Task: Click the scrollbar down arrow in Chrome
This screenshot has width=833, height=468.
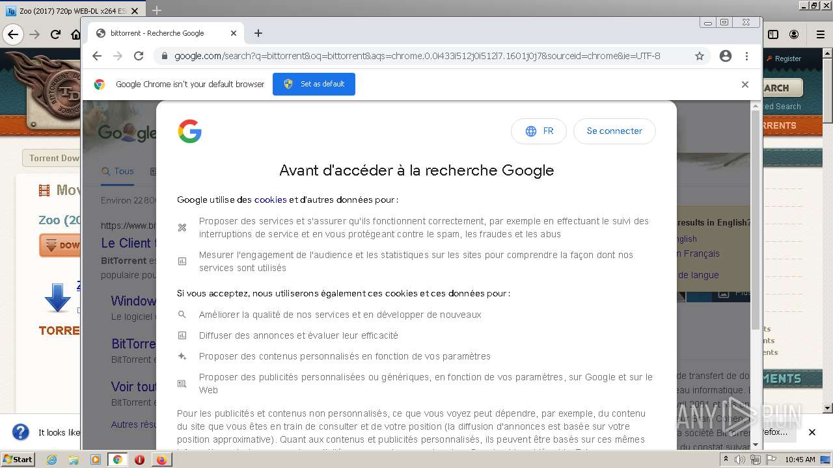Action: point(756,445)
